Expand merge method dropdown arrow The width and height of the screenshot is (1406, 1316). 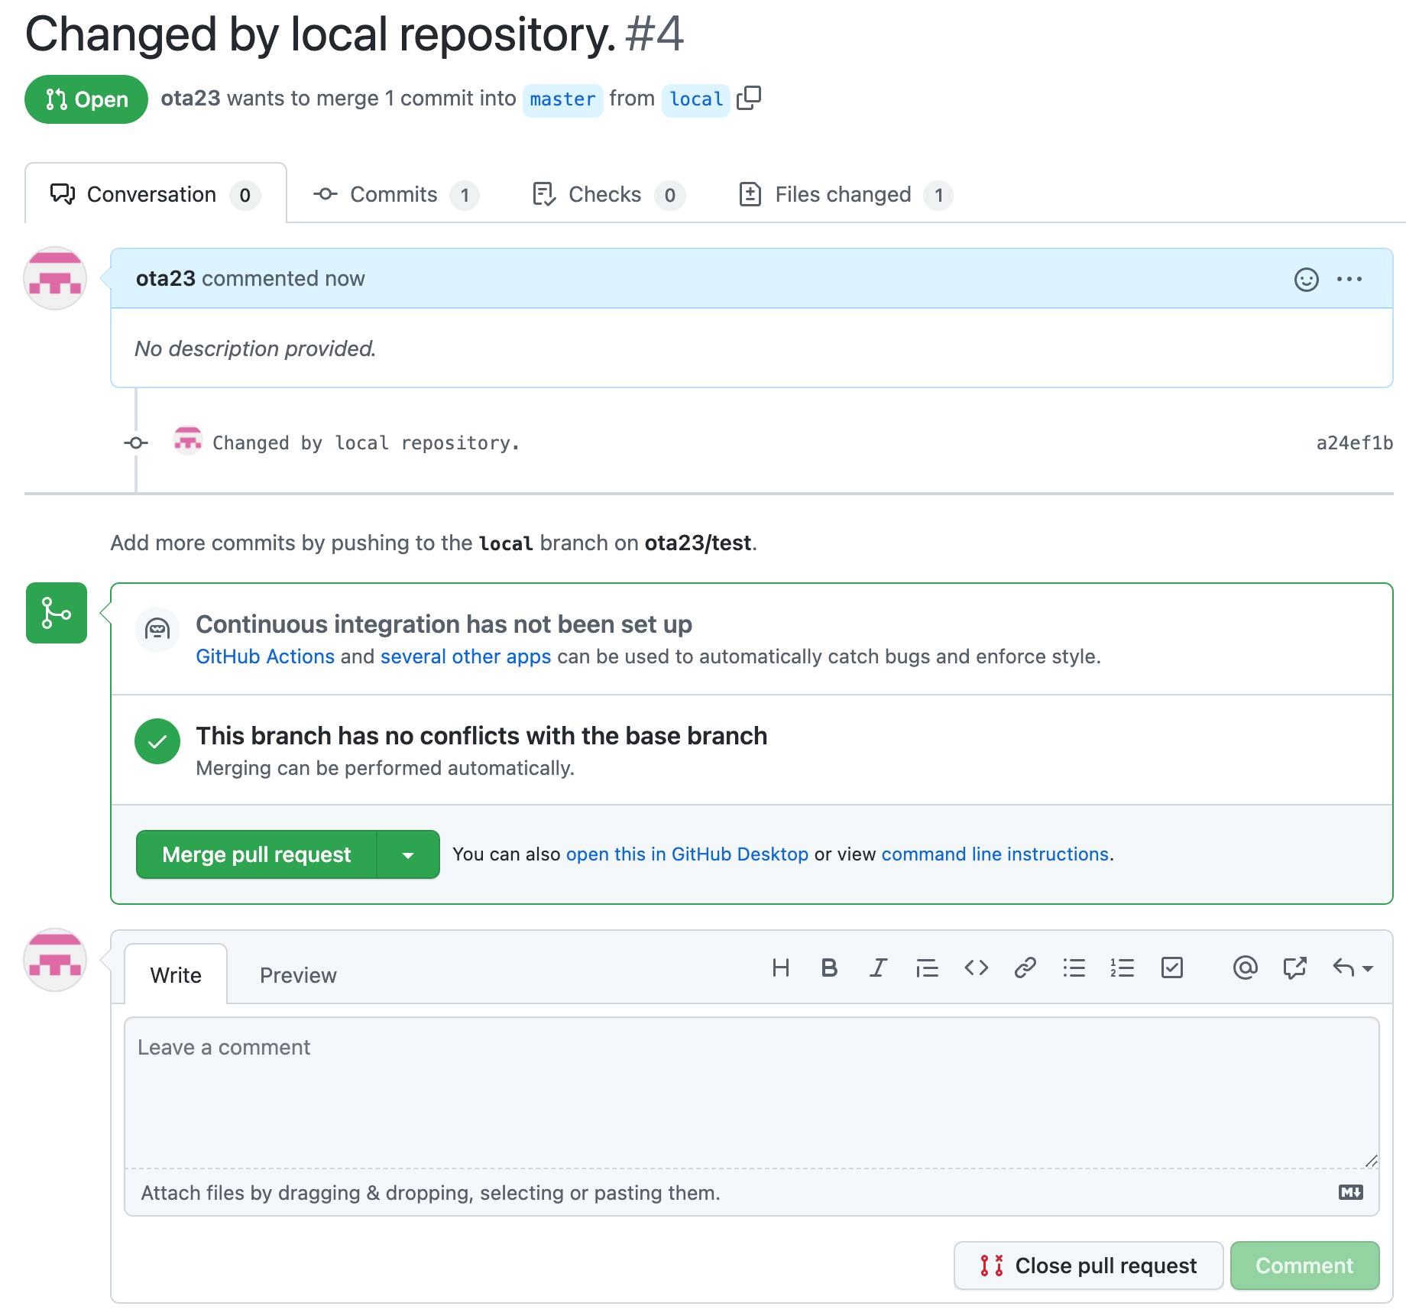(408, 855)
